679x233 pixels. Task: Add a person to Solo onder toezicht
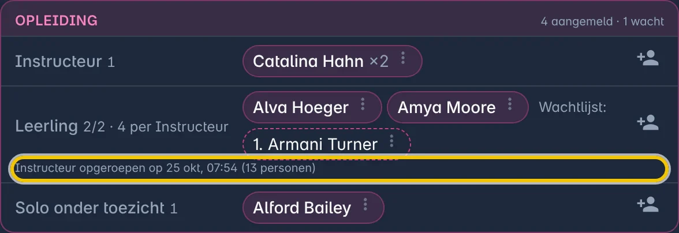tap(648, 205)
